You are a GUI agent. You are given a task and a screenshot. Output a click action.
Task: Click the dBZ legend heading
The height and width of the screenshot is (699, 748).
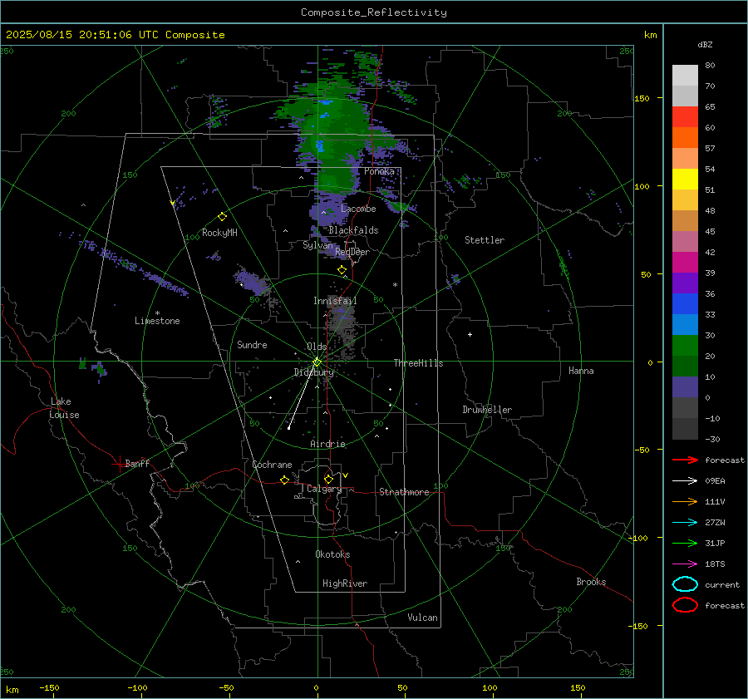pyautogui.click(x=705, y=45)
